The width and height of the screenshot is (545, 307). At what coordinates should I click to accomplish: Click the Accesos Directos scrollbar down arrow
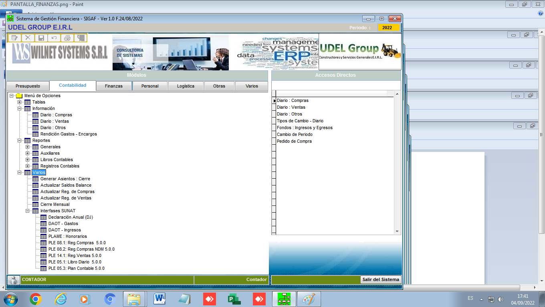pos(398,231)
